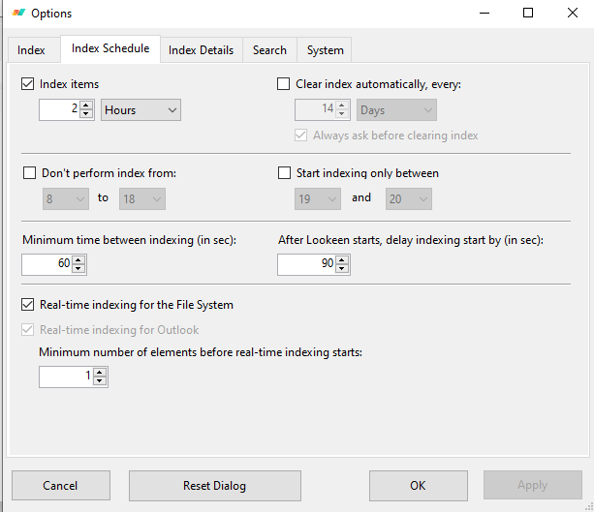Viewport: 594px width, 512px height.
Task: Open the start hour 8 dropdown
Action: (x=66, y=198)
